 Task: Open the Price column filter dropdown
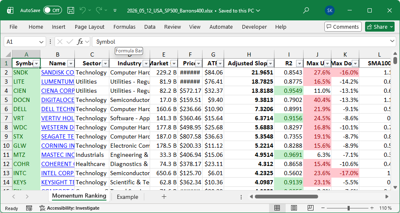click(x=198, y=64)
